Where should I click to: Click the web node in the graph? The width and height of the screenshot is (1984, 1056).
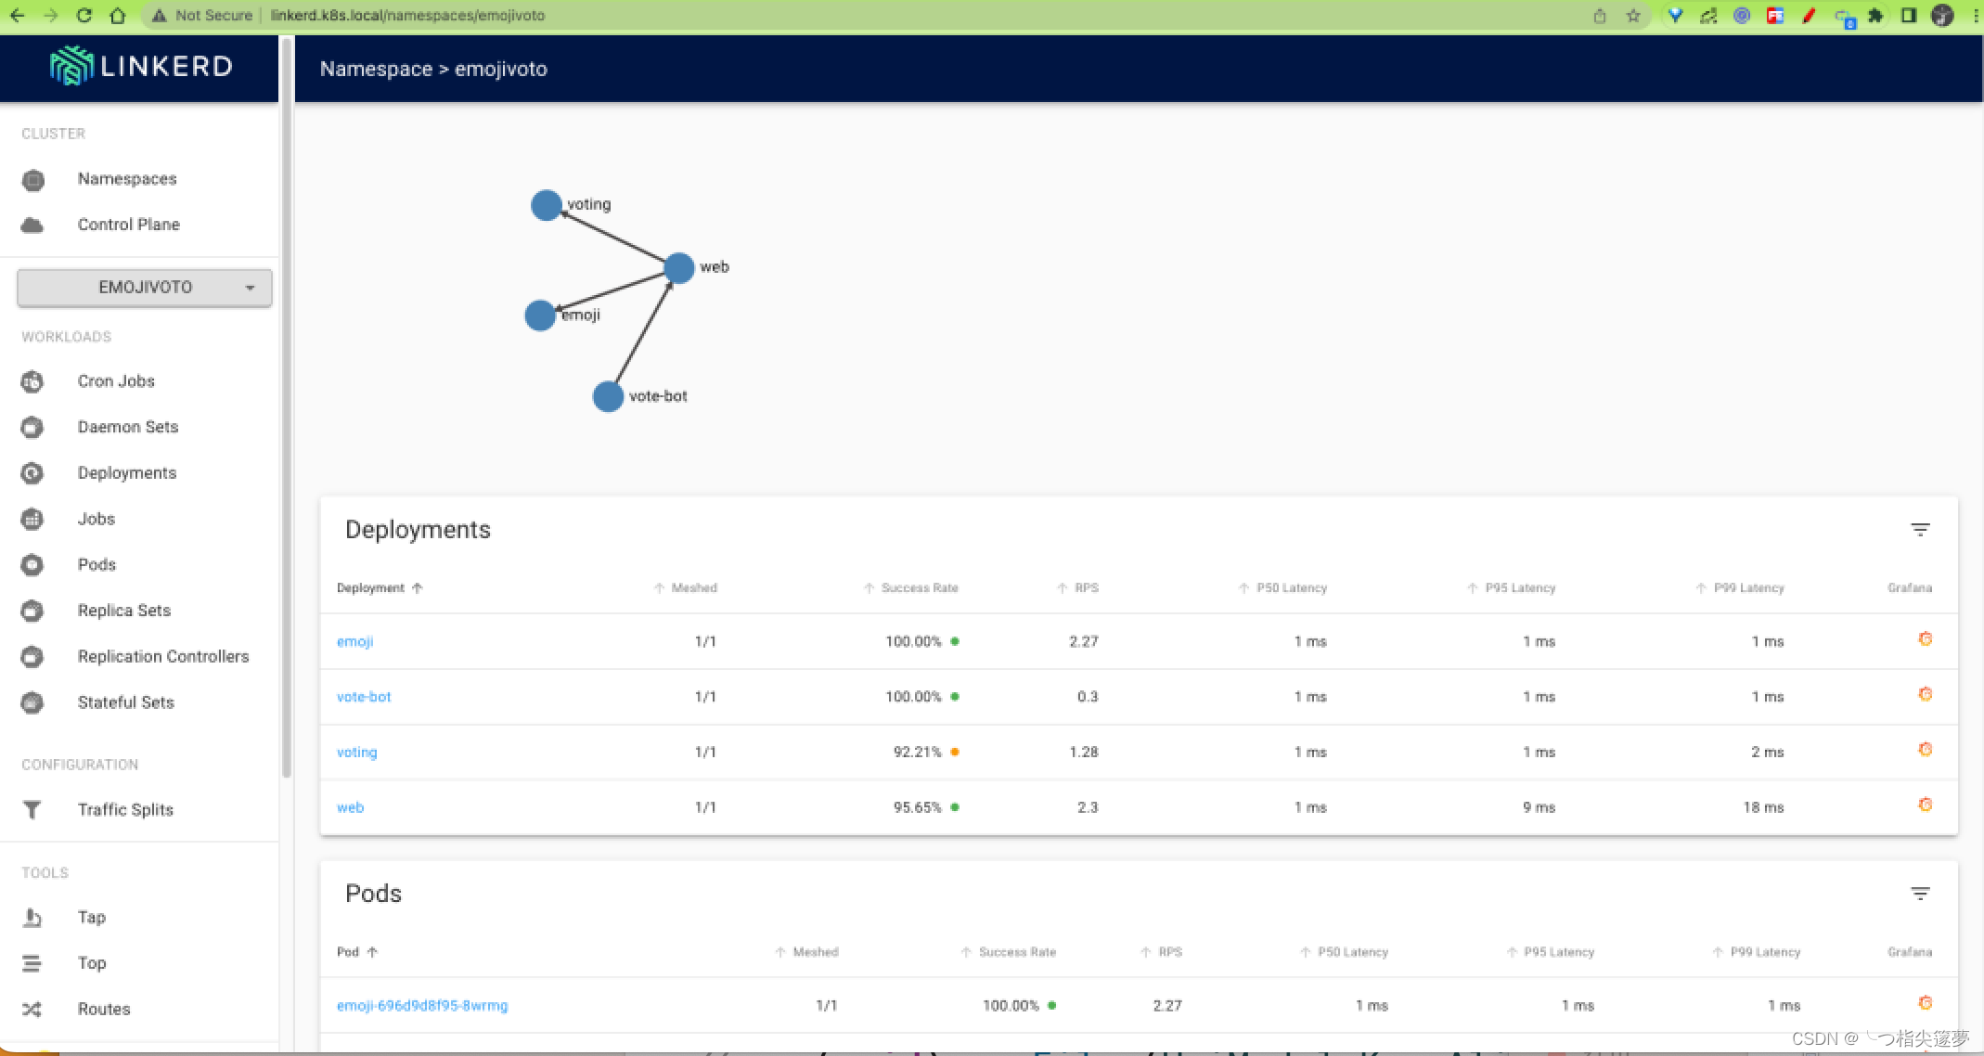(679, 268)
